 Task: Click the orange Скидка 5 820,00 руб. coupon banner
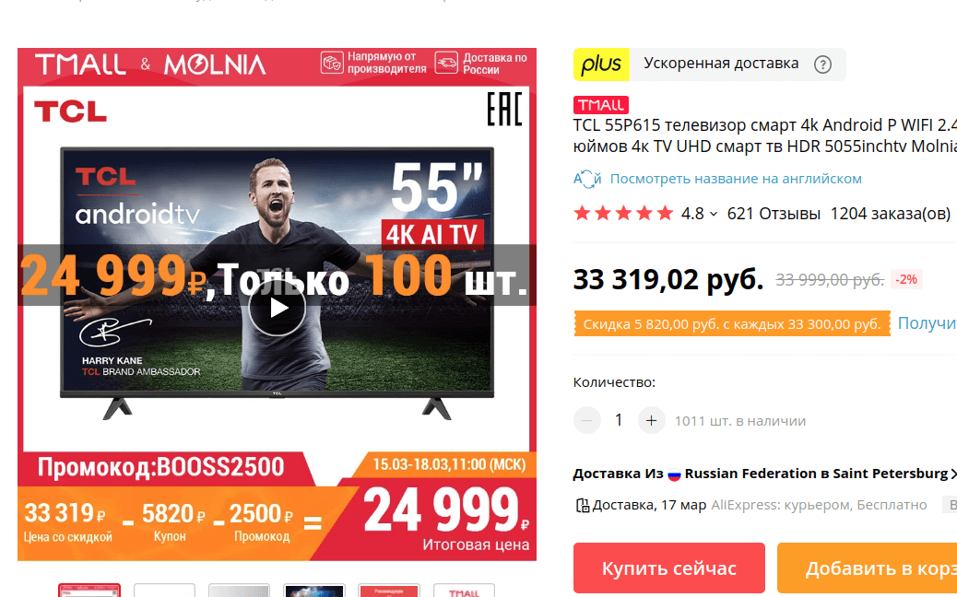tap(732, 323)
